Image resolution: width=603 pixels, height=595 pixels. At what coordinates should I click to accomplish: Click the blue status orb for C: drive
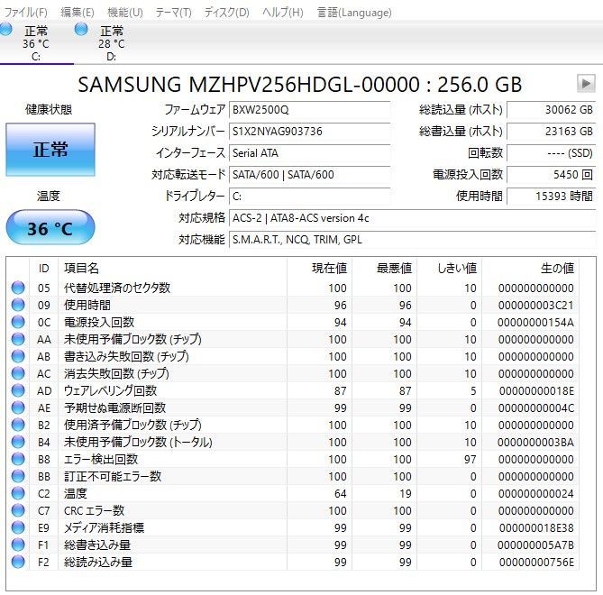click(x=5, y=29)
